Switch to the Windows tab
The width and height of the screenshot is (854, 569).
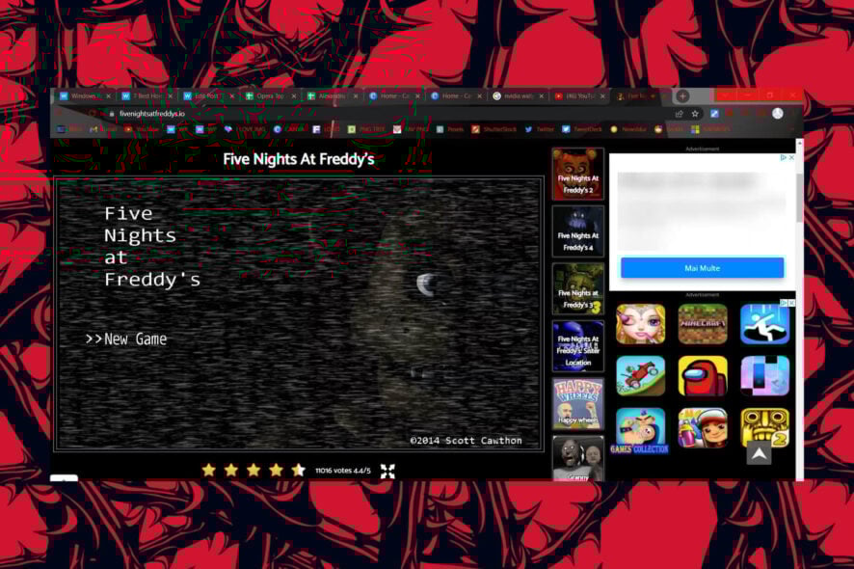85,95
